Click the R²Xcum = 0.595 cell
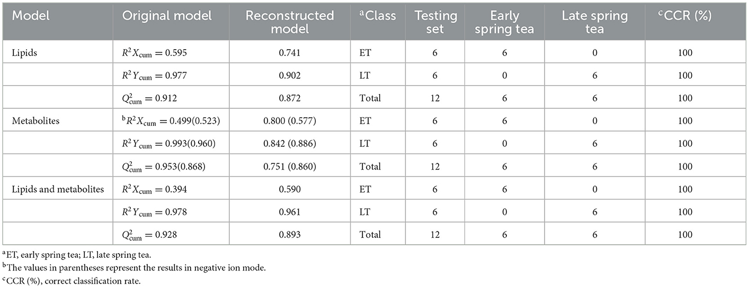The image size is (749, 288). pos(154,53)
